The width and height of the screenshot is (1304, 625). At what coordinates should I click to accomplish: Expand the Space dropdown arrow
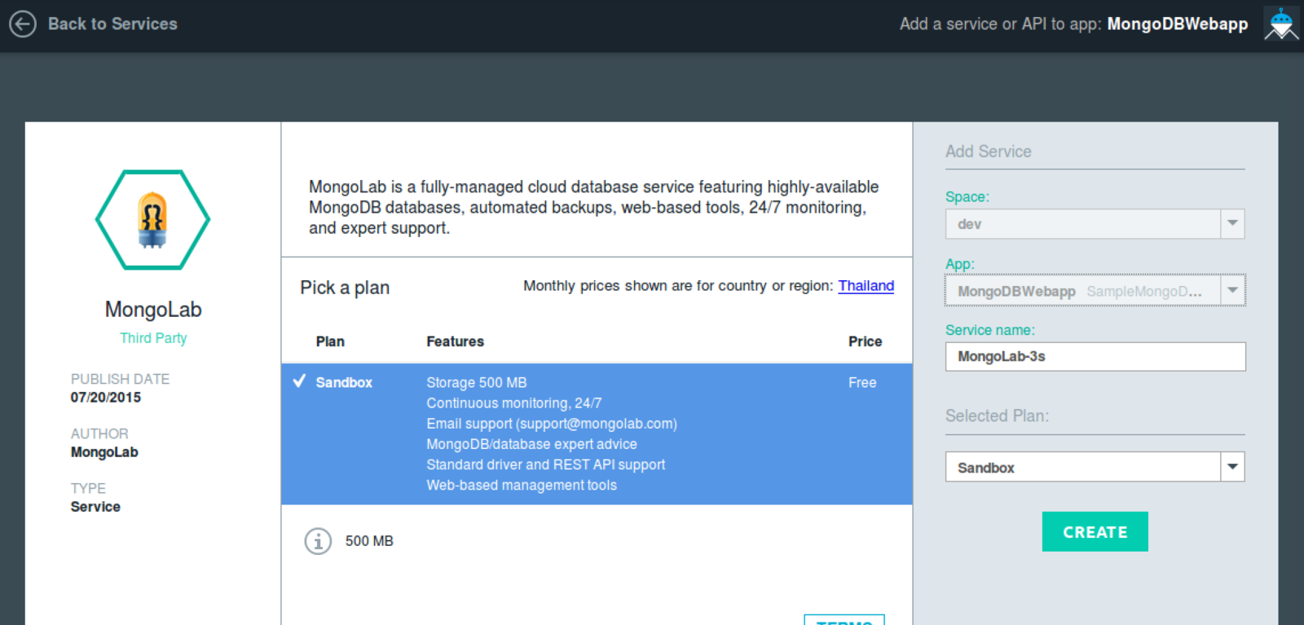coord(1232,223)
